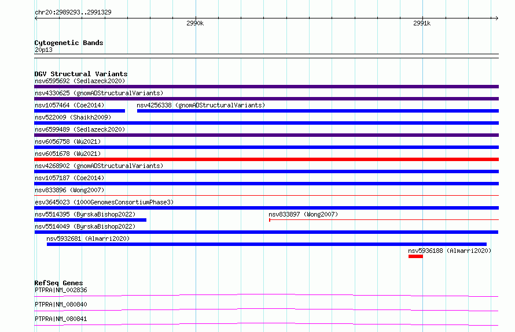
Task: Click the short blue nsv1057464 bar
Action: tap(79, 111)
